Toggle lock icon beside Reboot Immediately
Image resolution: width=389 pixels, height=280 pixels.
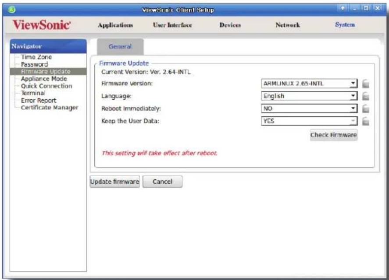366,108
